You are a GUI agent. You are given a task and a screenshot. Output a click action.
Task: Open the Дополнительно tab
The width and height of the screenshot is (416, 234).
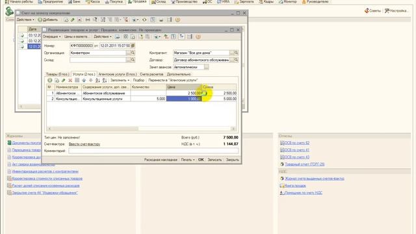click(x=179, y=74)
